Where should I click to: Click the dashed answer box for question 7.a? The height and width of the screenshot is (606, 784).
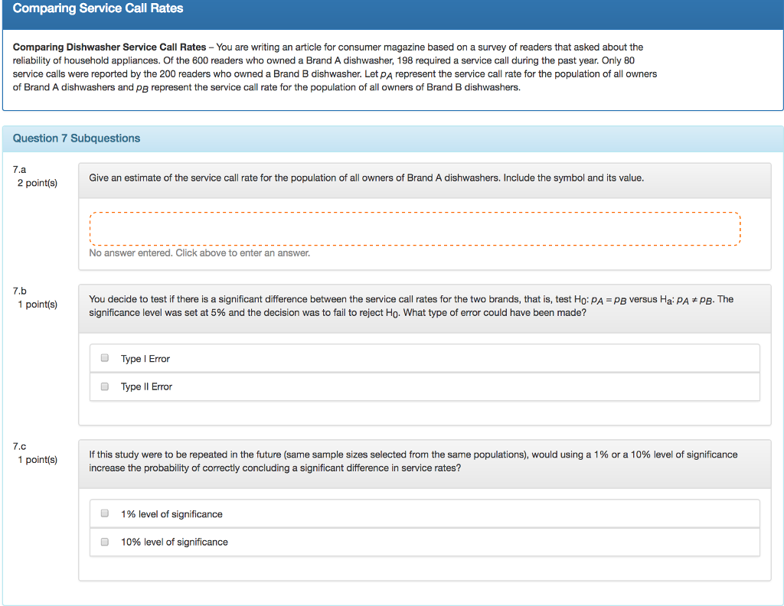pyautogui.click(x=414, y=228)
